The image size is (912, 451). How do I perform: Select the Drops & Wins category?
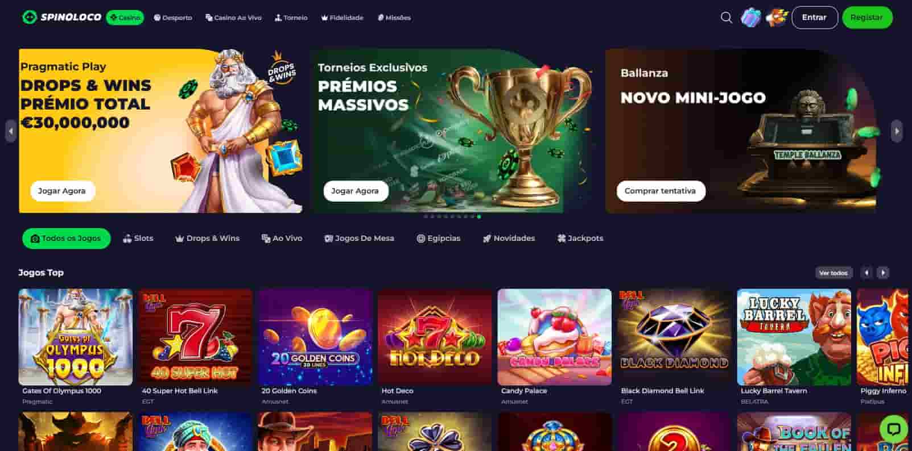click(x=207, y=239)
